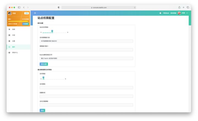Click the hamburger menu icon in header
This screenshot has height=121, width=198.
tap(35, 13)
